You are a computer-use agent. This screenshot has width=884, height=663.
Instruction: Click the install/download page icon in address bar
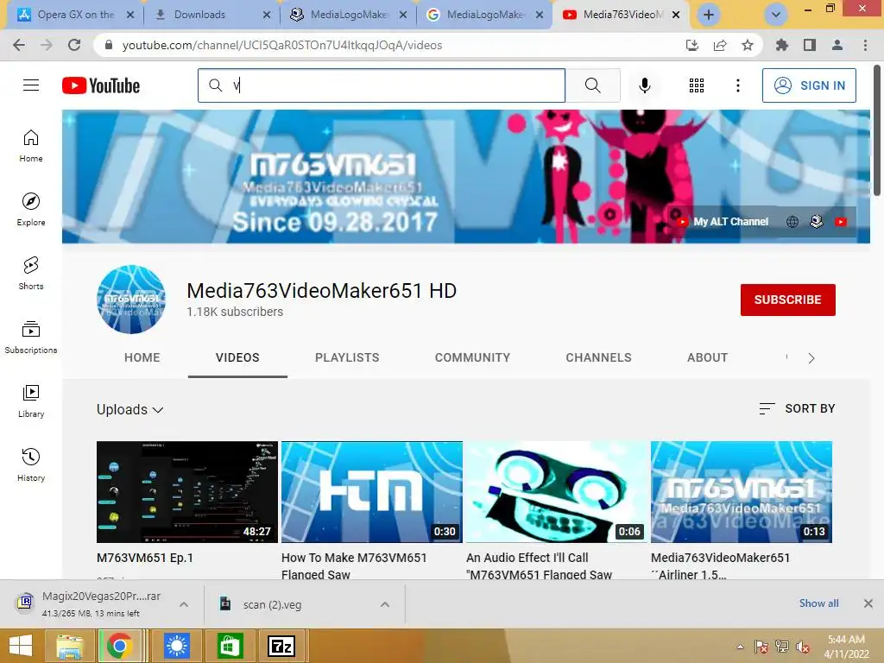tap(692, 45)
